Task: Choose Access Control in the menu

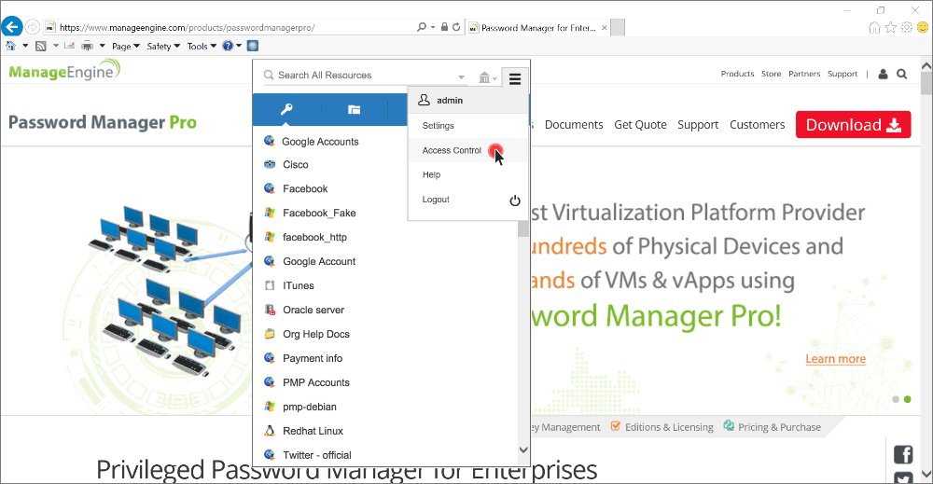Action: (452, 150)
